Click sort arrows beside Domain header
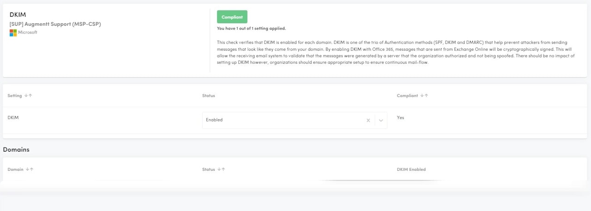The height and width of the screenshot is (211, 591). click(x=30, y=169)
